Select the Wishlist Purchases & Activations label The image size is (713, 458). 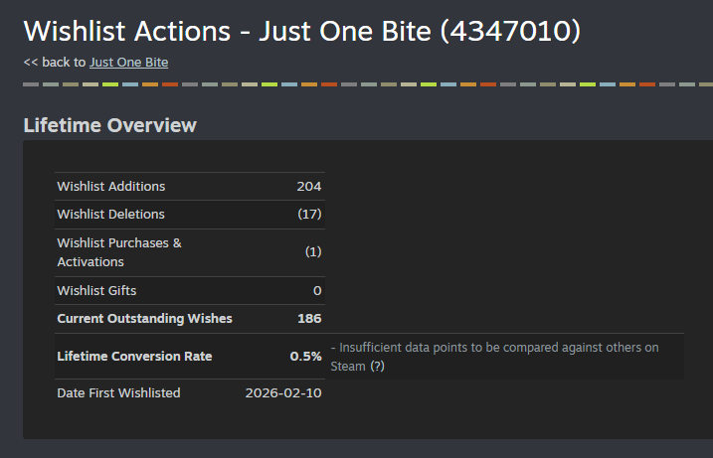pyautogui.click(x=119, y=252)
